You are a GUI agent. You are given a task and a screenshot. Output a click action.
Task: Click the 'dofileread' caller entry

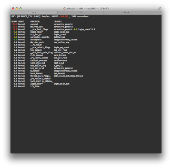point(59,37)
